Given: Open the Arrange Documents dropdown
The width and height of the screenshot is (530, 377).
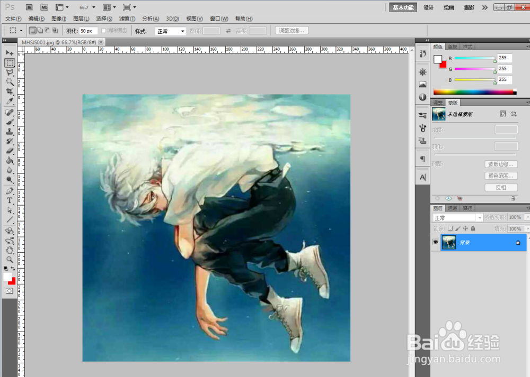Looking at the screenshot, I should point(109,7).
